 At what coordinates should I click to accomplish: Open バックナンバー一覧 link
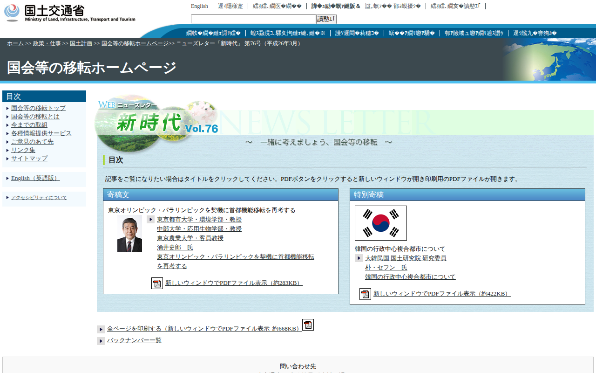[x=134, y=340]
